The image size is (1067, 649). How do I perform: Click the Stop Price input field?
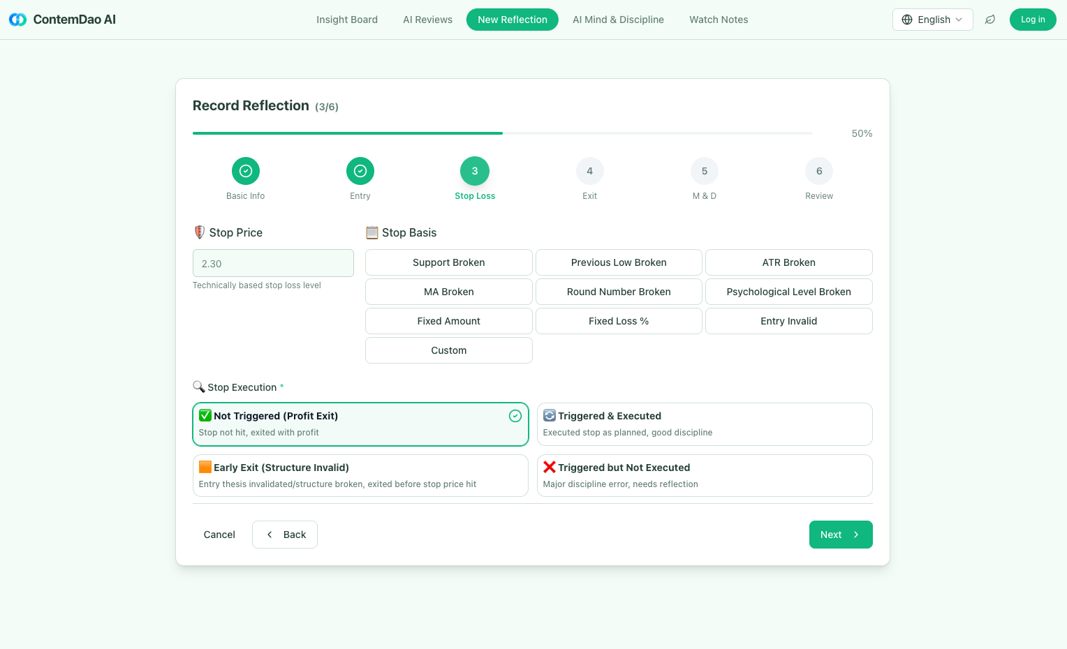click(273, 264)
